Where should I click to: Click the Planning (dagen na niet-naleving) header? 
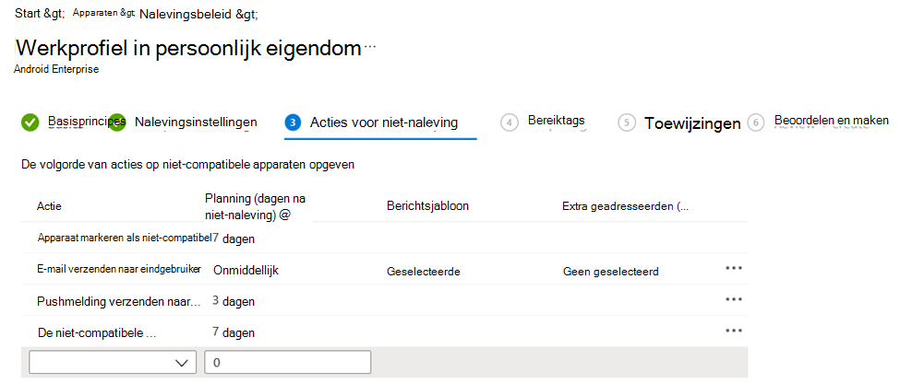(255, 206)
